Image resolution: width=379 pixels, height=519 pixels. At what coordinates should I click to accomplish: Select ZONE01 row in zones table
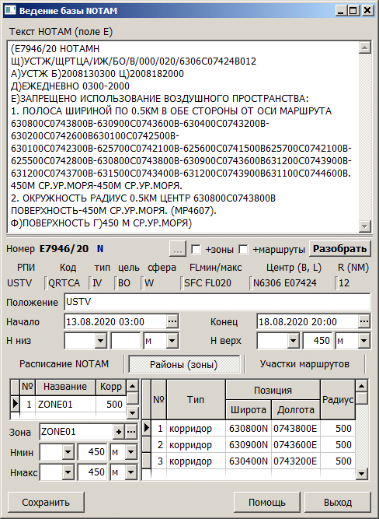point(68,404)
